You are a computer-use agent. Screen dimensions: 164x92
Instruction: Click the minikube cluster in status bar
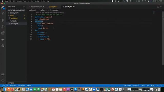click(x=13, y=86)
